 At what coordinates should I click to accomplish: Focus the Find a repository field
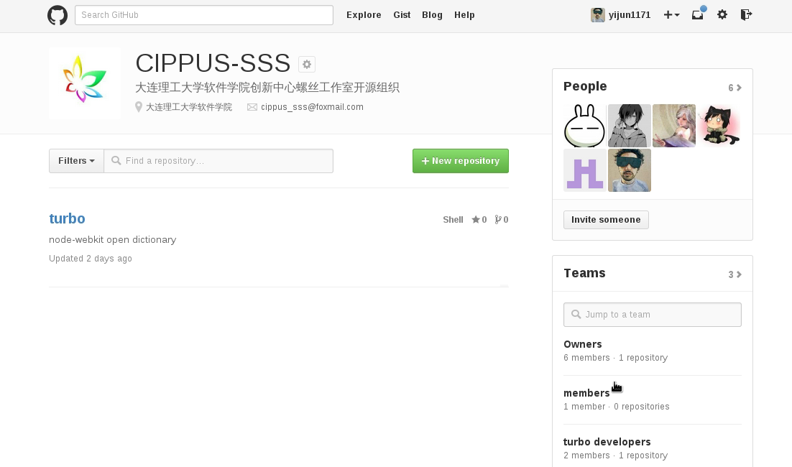pyautogui.click(x=218, y=160)
